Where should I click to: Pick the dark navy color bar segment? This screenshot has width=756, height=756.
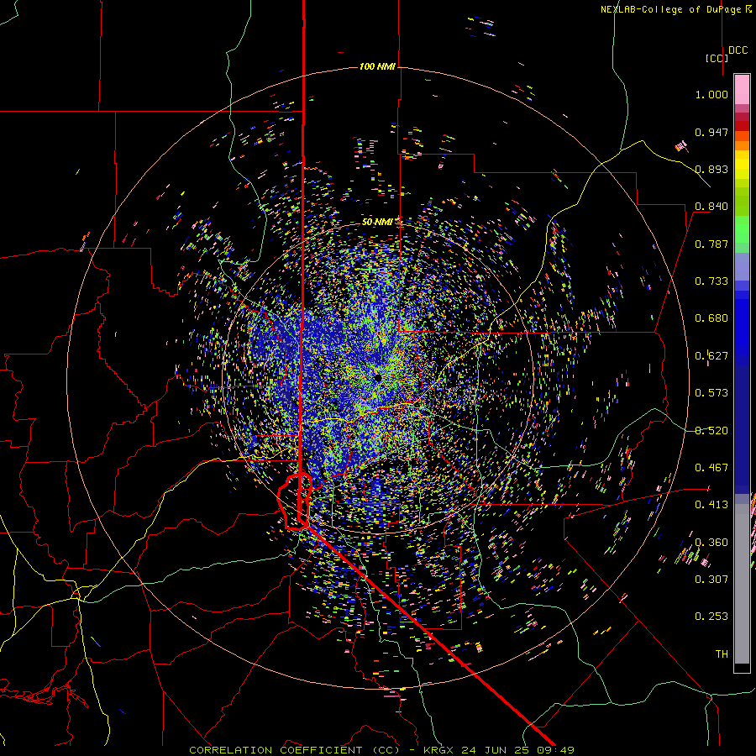click(x=742, y=424)
